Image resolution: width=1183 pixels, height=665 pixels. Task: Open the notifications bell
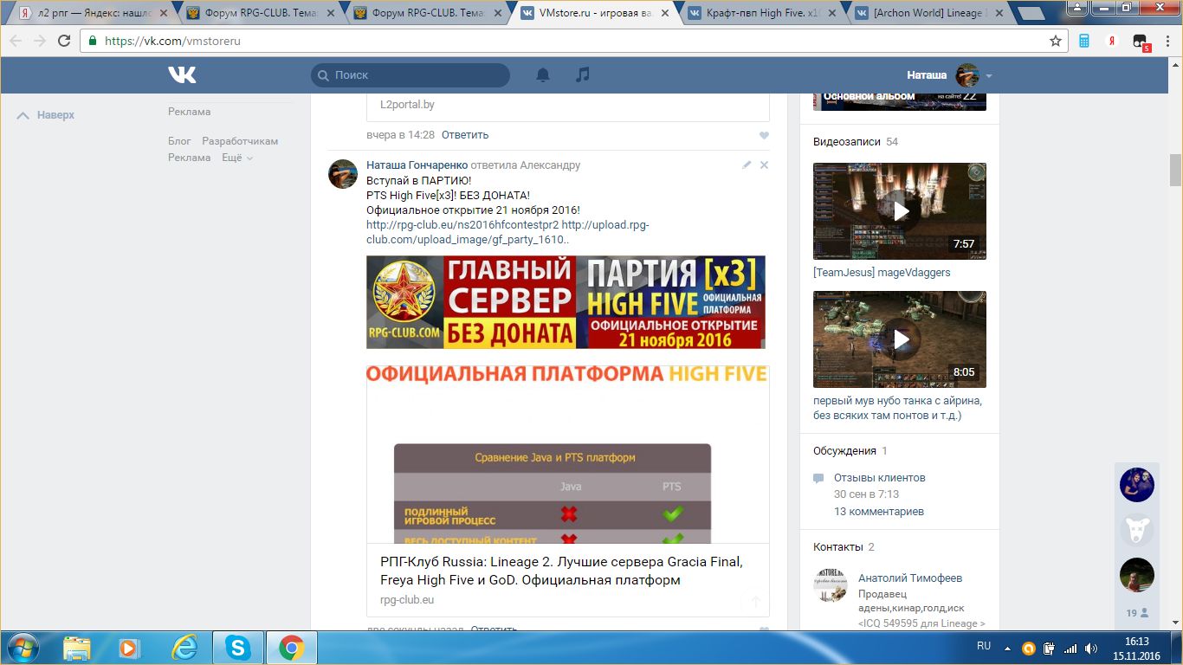tap(543, 75)
